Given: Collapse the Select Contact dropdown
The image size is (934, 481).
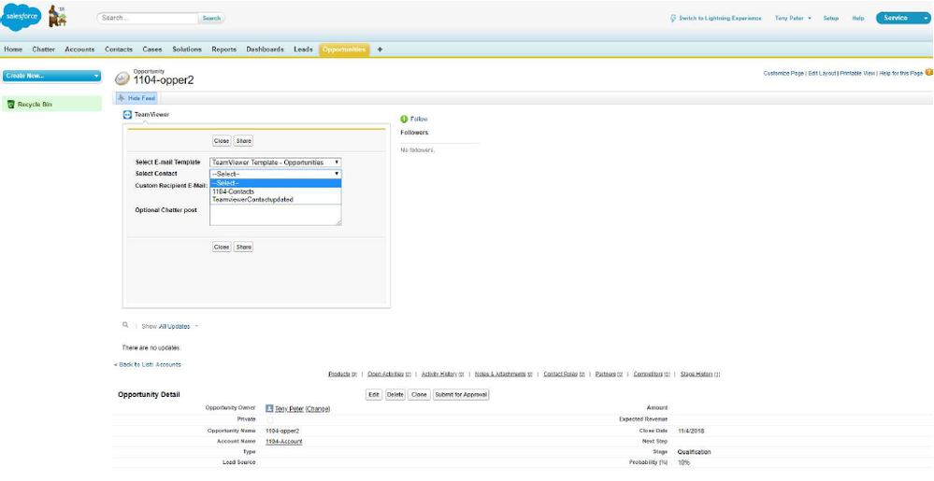Looking at the screenshot, I should click(x=275, y=174).
